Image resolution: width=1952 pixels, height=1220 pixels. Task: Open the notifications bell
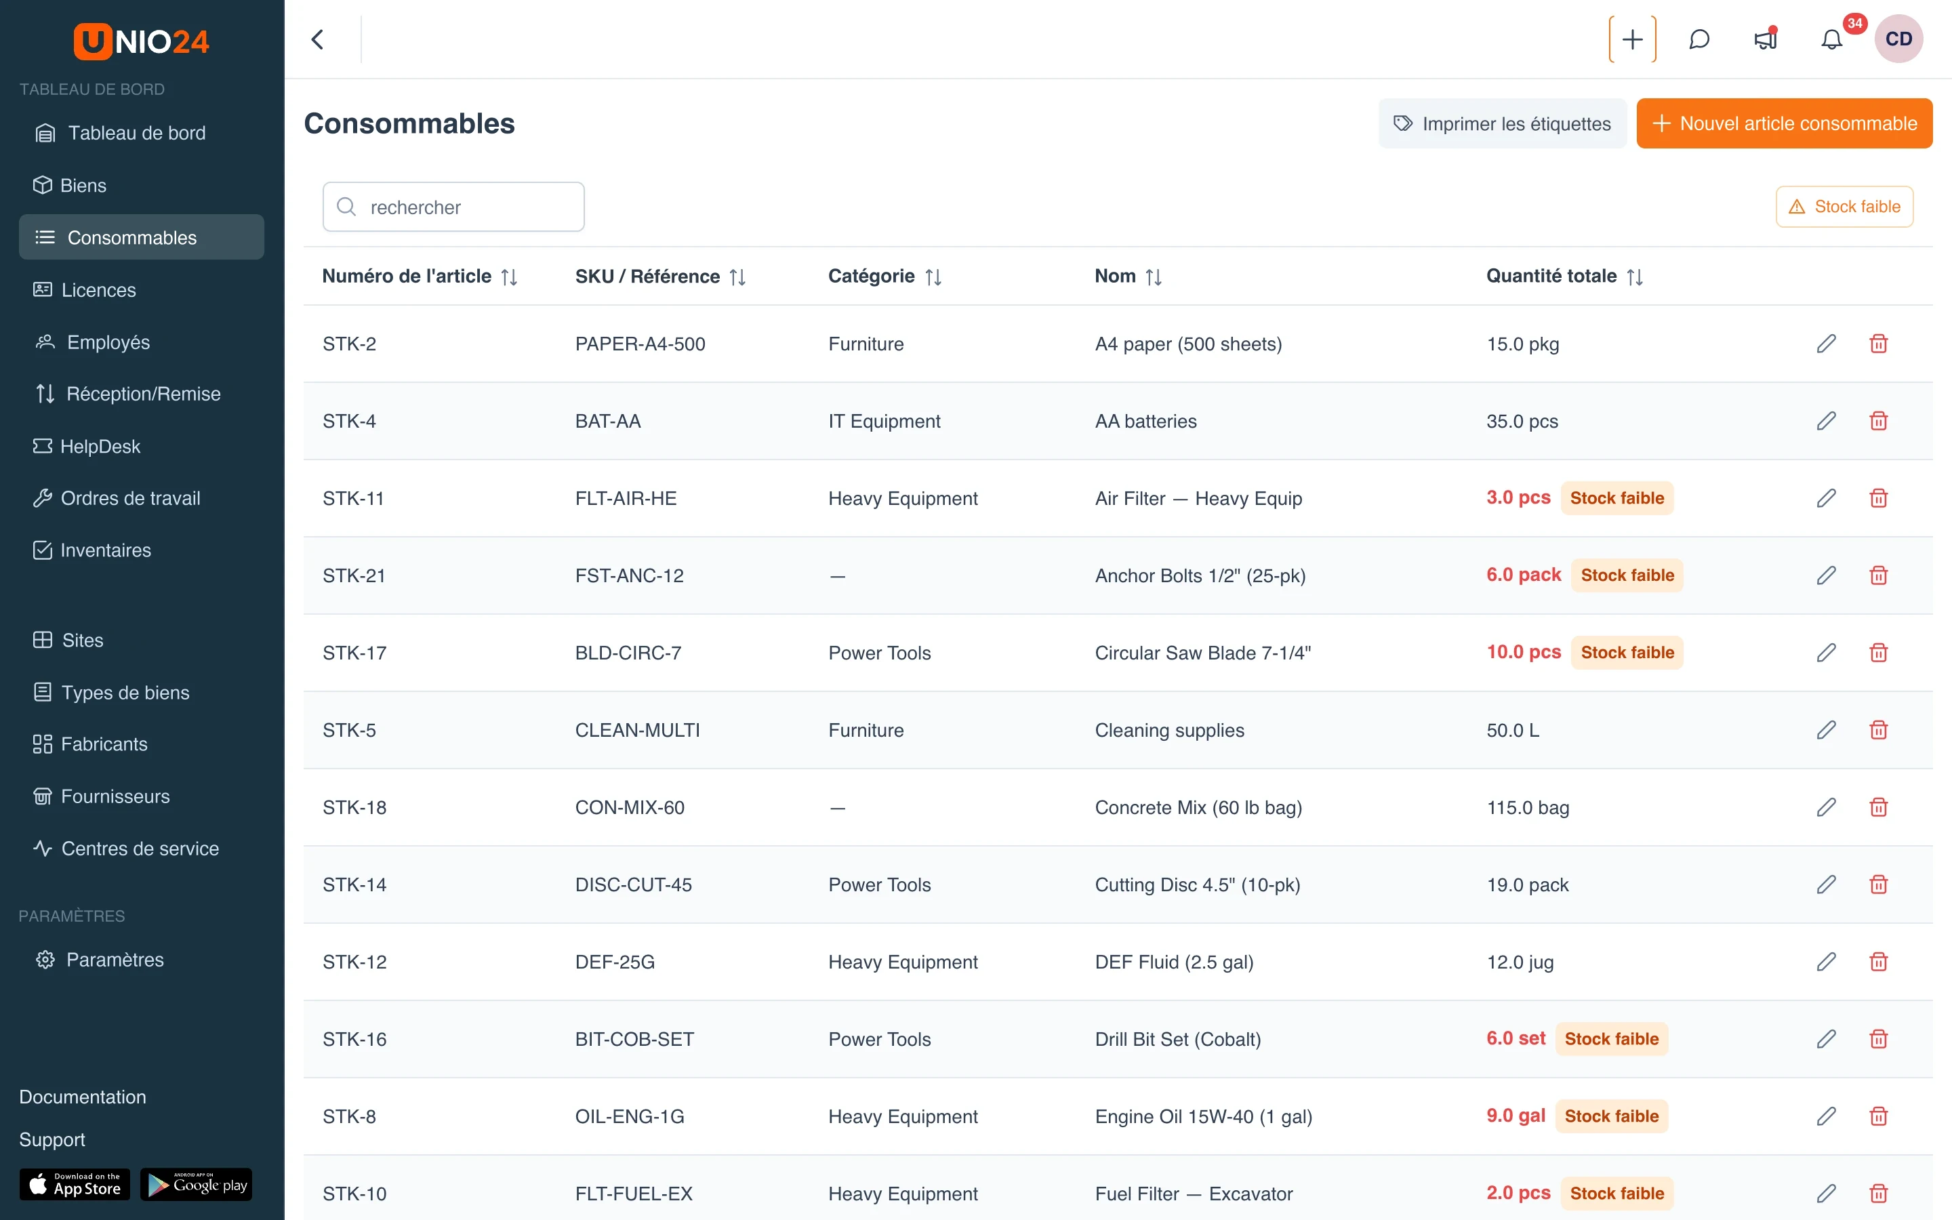click(1832, 39)
